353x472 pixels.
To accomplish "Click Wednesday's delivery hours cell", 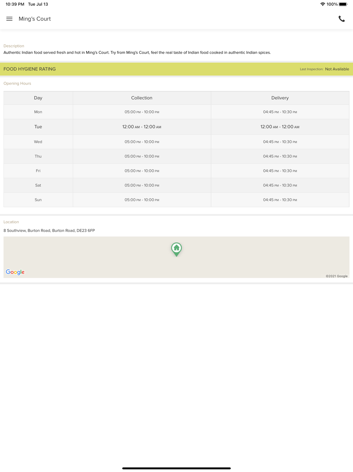I will [280, 142].
